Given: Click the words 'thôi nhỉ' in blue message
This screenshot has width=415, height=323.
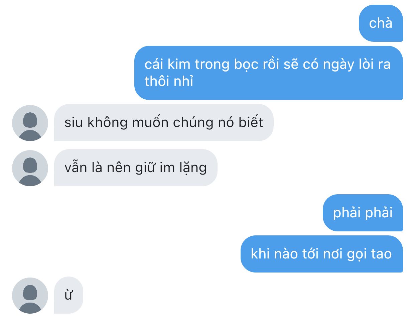Looking at the screenshot, I should pyautogui.click(x=169, y=81).
